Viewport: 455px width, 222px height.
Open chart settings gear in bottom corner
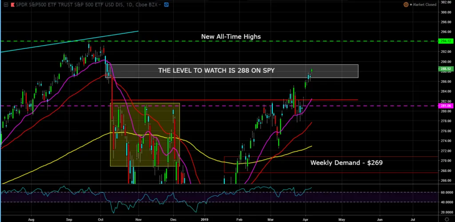(x=447, y=219)
